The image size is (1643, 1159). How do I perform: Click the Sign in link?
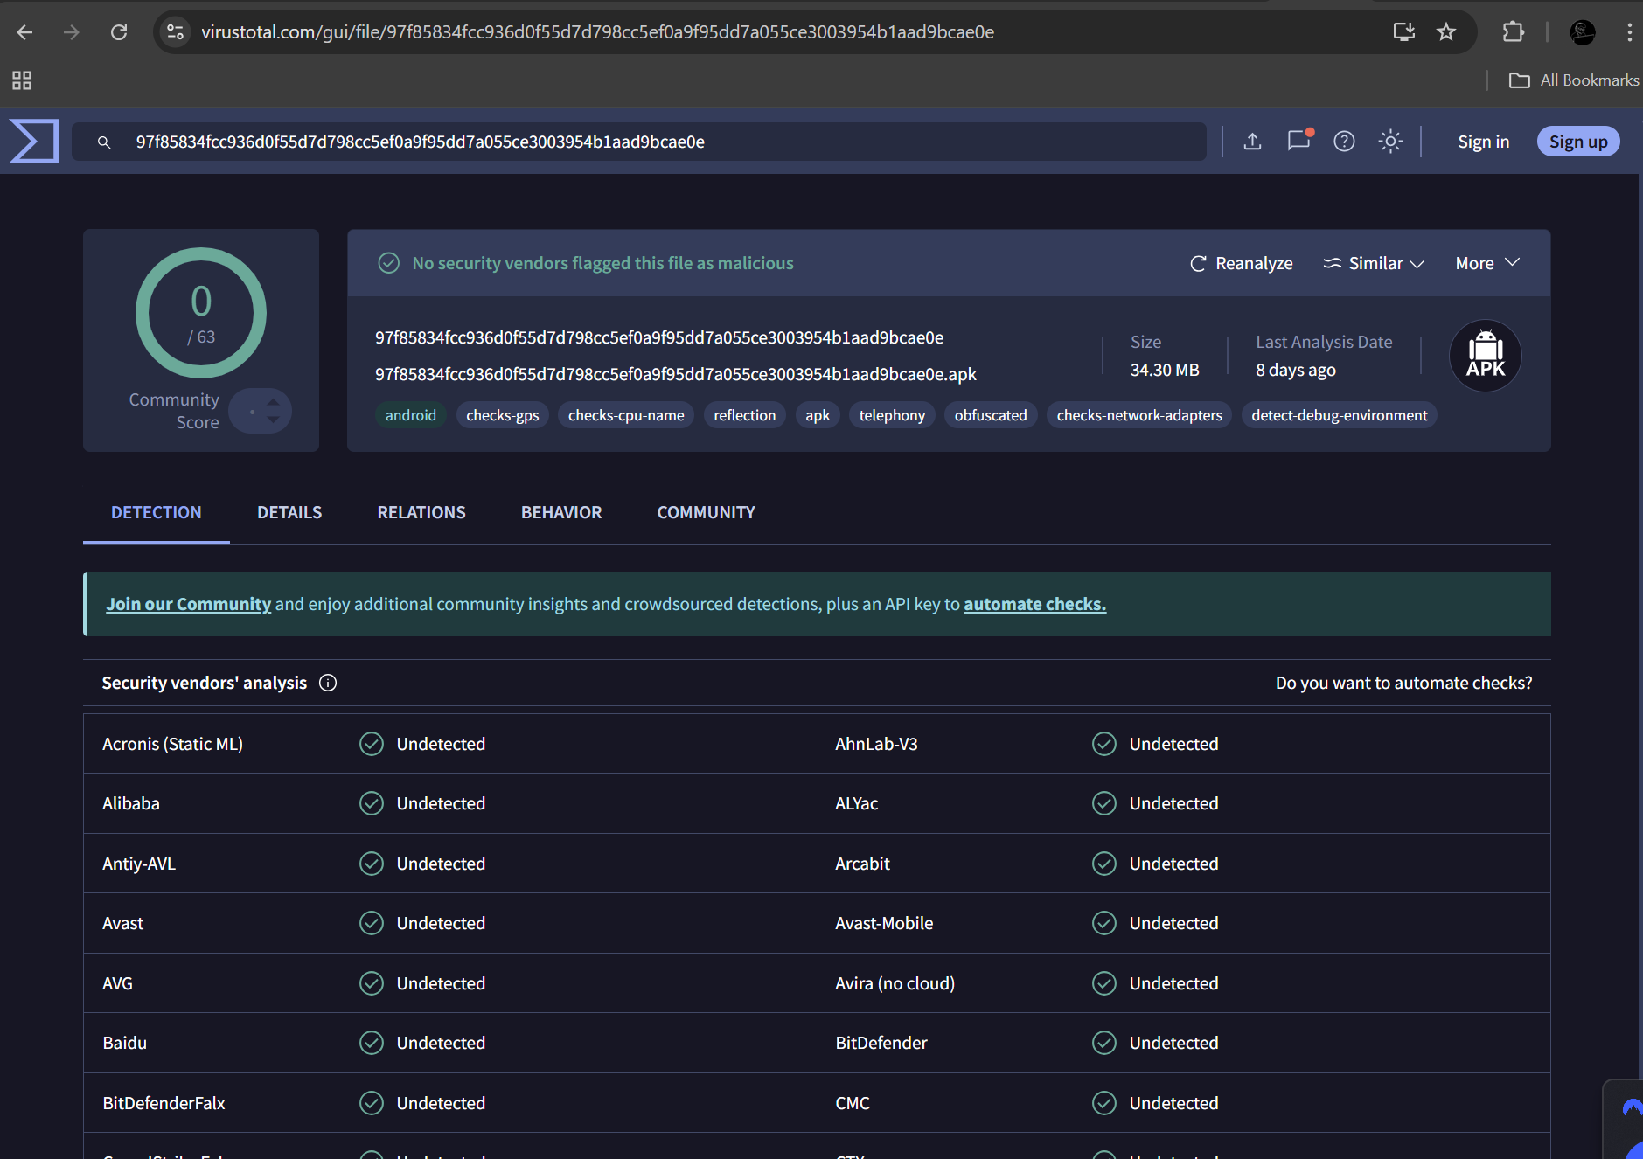coord(1483,142)
